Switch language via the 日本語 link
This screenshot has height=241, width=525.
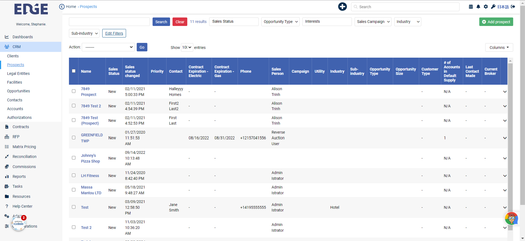[x=503, y=7]
